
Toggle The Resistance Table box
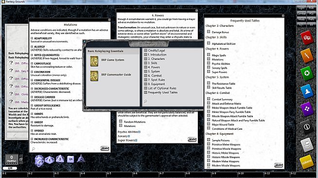point(209,83)
